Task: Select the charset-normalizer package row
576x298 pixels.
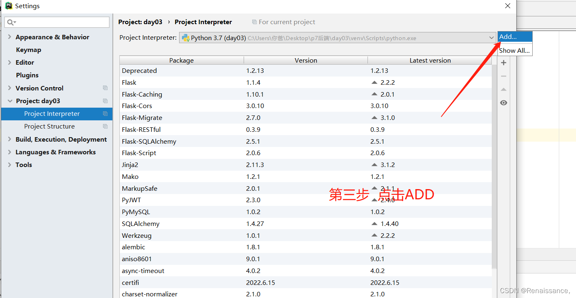Action: [x=306, y=294]
